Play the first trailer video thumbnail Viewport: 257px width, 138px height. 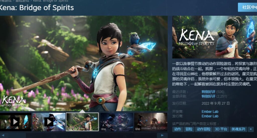15,122
